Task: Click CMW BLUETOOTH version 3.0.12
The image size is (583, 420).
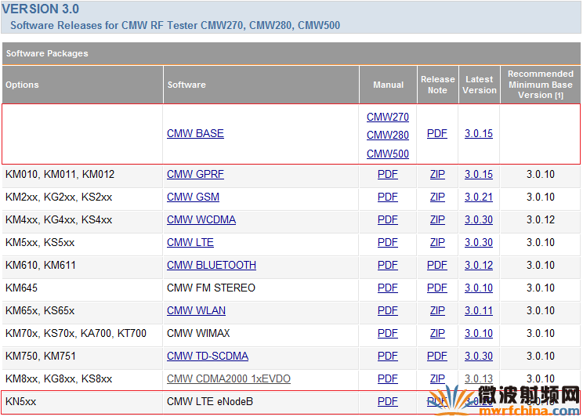Action: (479, 265)
